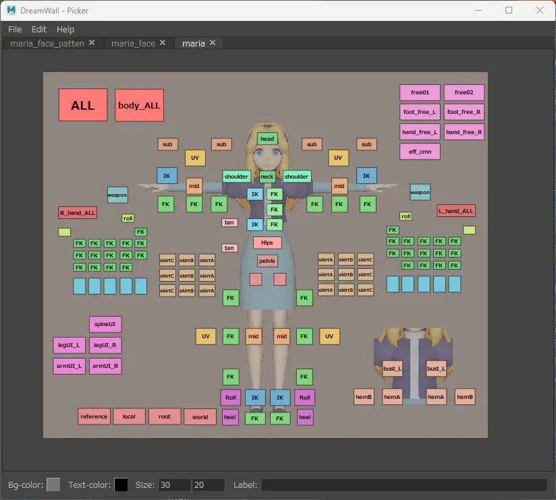Click the world control button
Image resolution: width=556 pixels, height=500 pixels.
point(200,417)
